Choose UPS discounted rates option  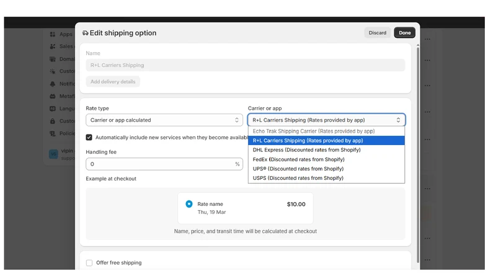326,169
